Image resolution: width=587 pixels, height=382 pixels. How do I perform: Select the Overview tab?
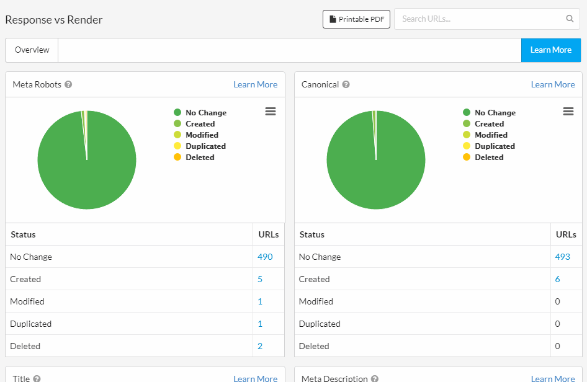point(32,50)
